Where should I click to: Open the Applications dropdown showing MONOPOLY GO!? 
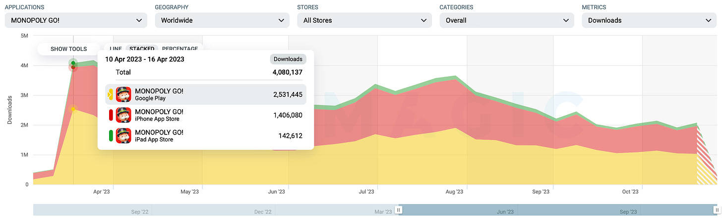pos(76,20)
